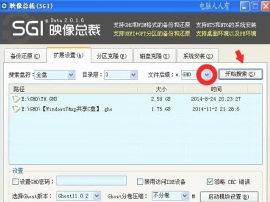The width and height of the screenshot is (270, 202).
Task: Enable the 设置GHO密码 checkbox
Action: pyautogui.click(x=15, y=182)
